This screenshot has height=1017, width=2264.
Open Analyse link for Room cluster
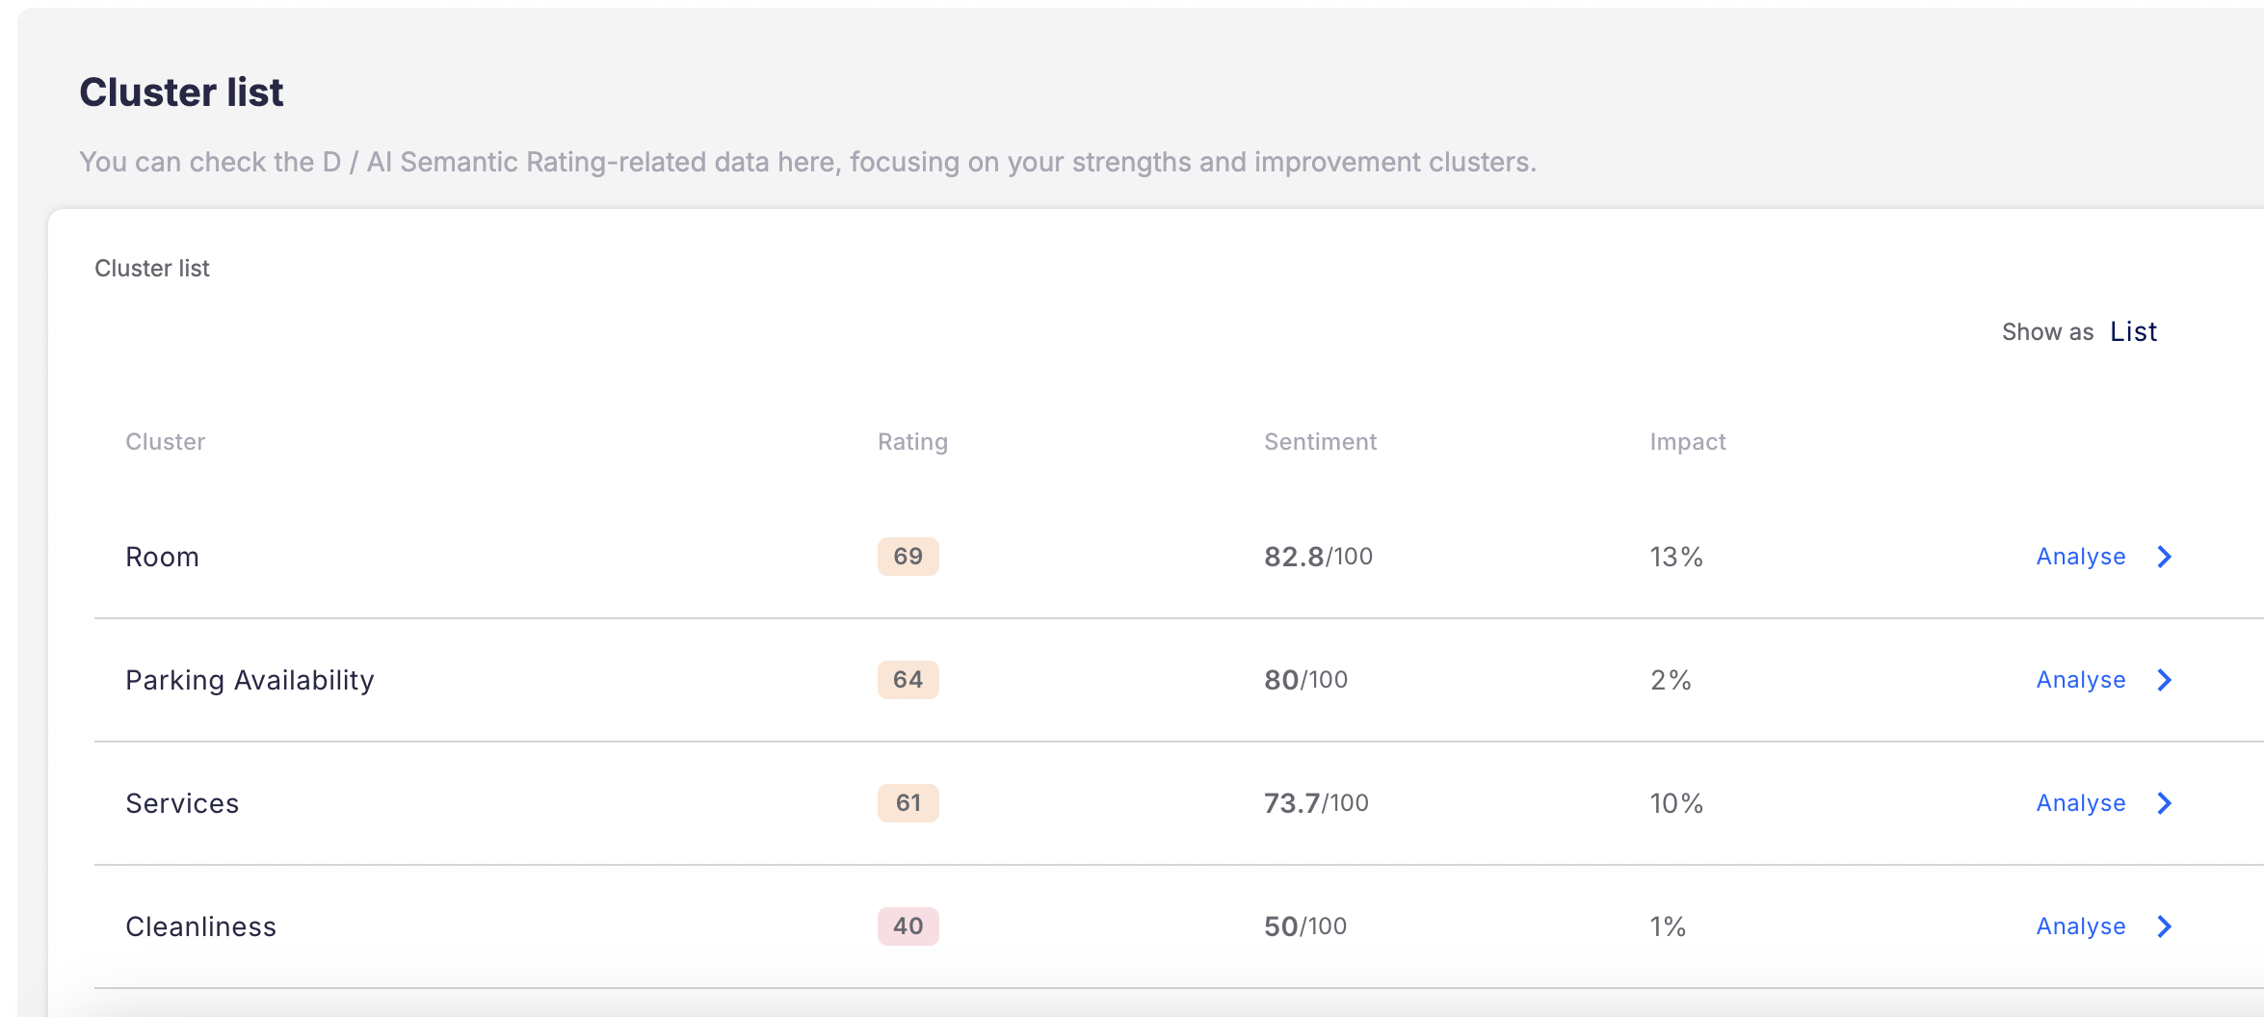coord(2080,557)
